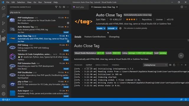The image size is (189, 106).
Task: Clear extensions search results icon
Action: [64, 7]
